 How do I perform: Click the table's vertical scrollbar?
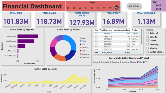click(x=142, y=36)
